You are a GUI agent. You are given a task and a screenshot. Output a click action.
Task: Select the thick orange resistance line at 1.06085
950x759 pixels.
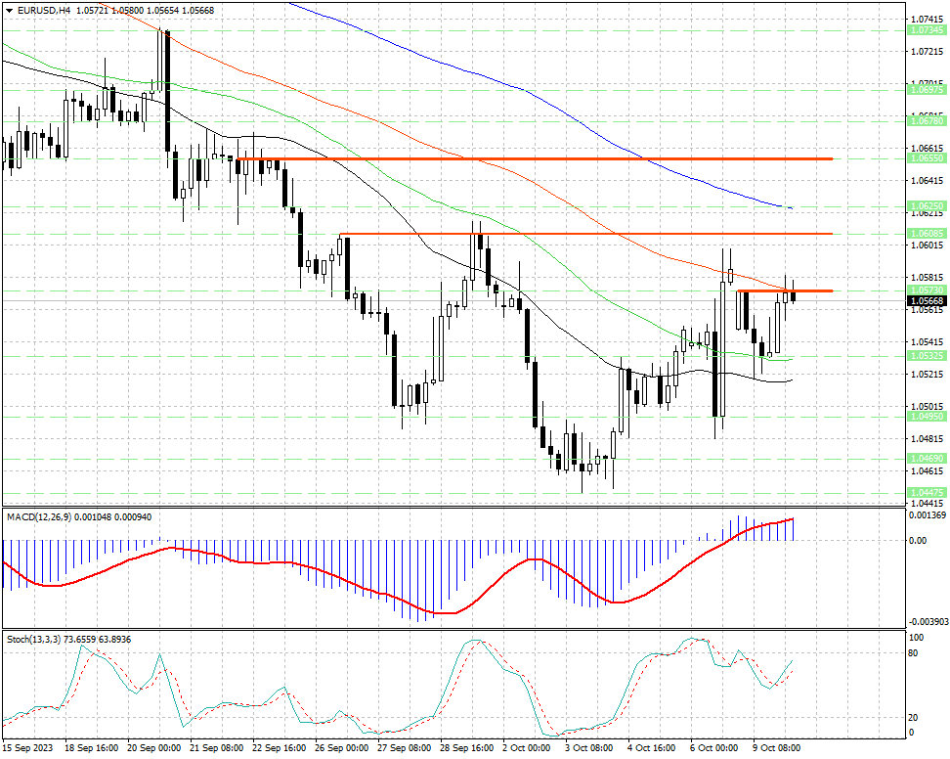pyautogui.click(x=585, y=234)
